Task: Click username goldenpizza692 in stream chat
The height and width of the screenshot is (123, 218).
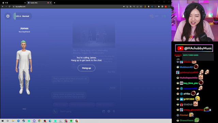Action: [x=189, y=72]
